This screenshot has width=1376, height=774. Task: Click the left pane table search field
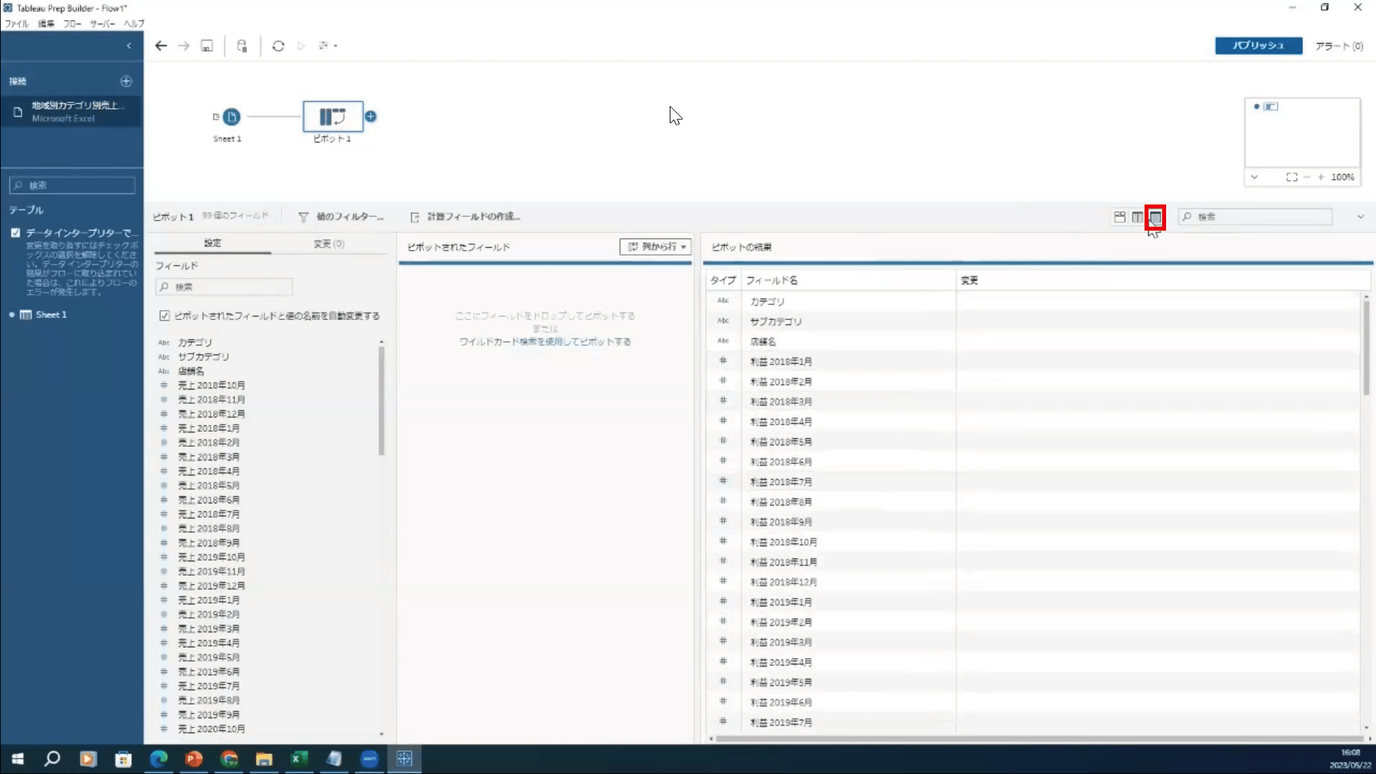72,185
